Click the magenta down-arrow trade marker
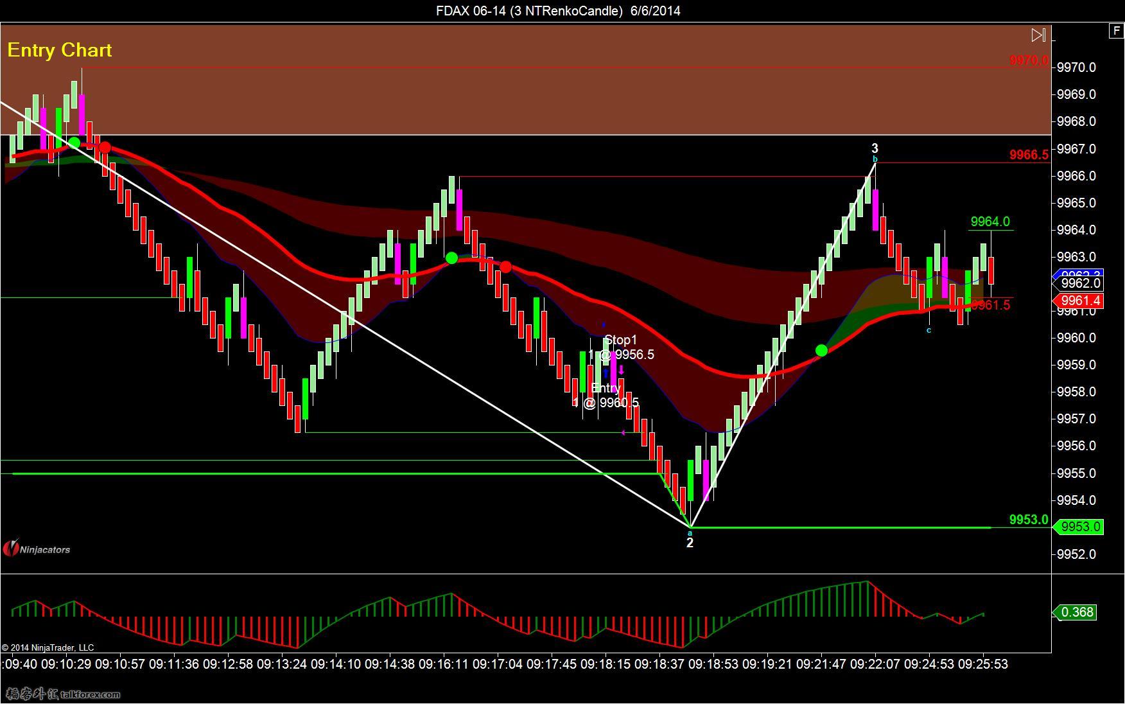 (x=621, y=370)
